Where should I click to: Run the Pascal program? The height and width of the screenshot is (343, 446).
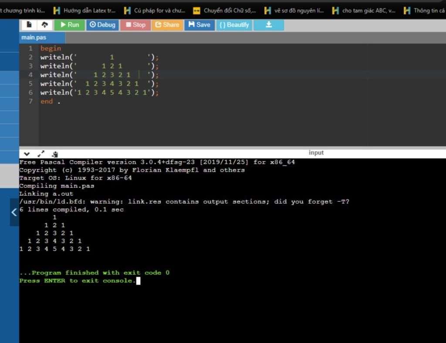[x=69, y=25]
